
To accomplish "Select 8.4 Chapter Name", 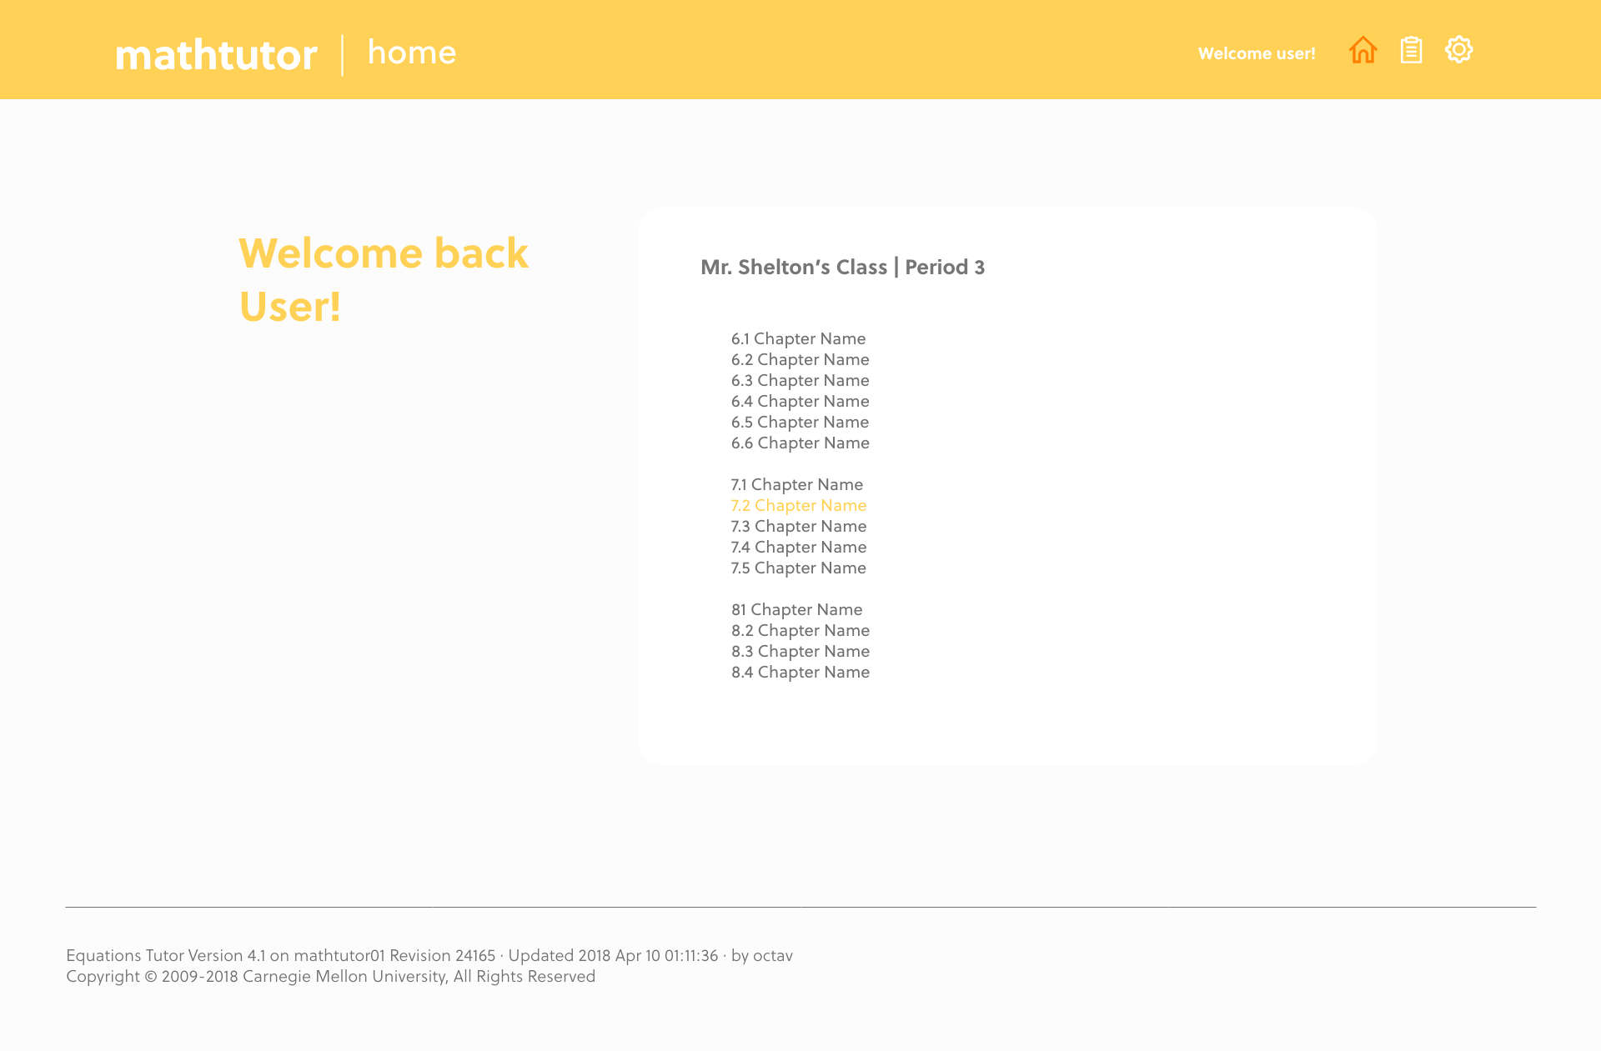I will point(800,673).
